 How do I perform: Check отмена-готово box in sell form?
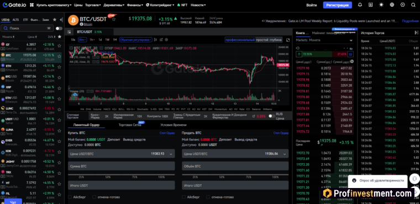click(208, 197)
